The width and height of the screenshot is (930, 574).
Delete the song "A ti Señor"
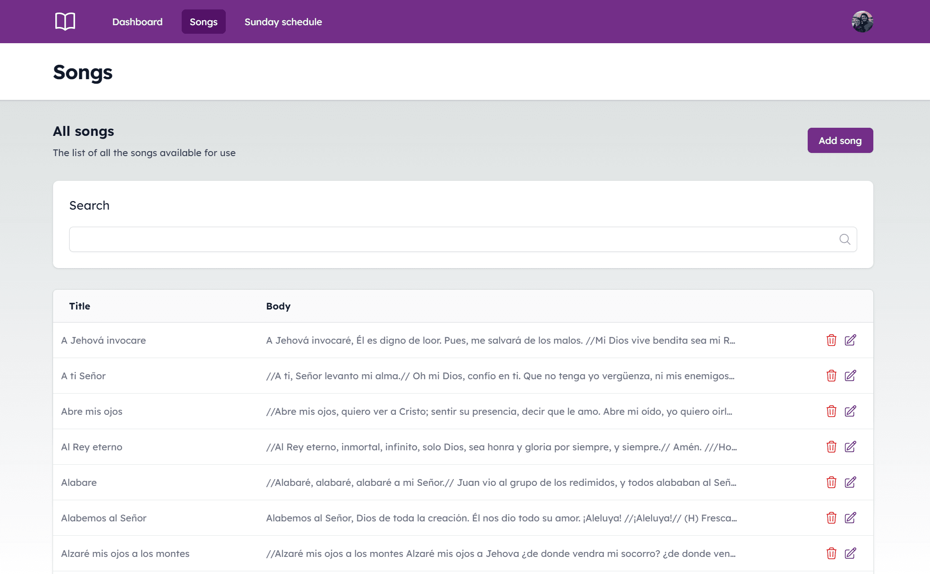[831, 376]
